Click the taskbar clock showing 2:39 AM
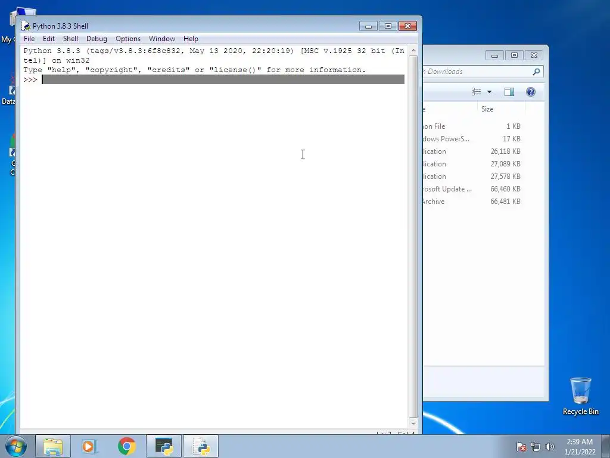 pos(580,447)
